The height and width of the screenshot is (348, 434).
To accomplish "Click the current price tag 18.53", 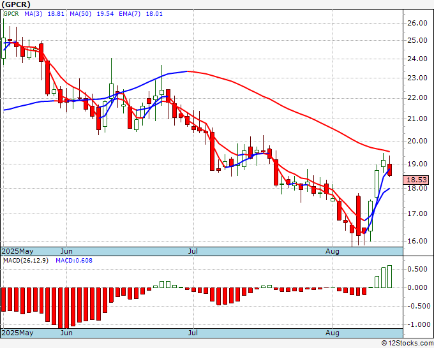I will [416, 180].
